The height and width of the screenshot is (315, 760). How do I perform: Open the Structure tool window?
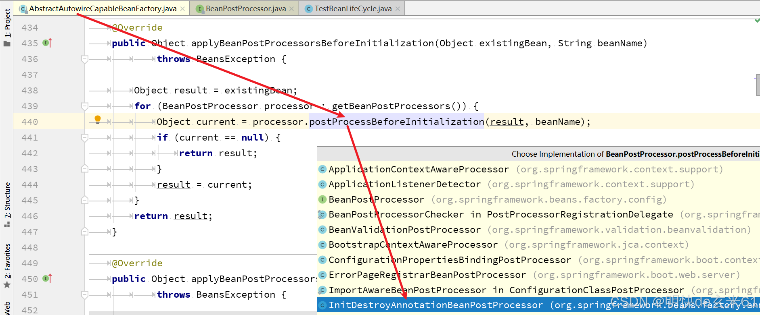(x=7, y=205)
